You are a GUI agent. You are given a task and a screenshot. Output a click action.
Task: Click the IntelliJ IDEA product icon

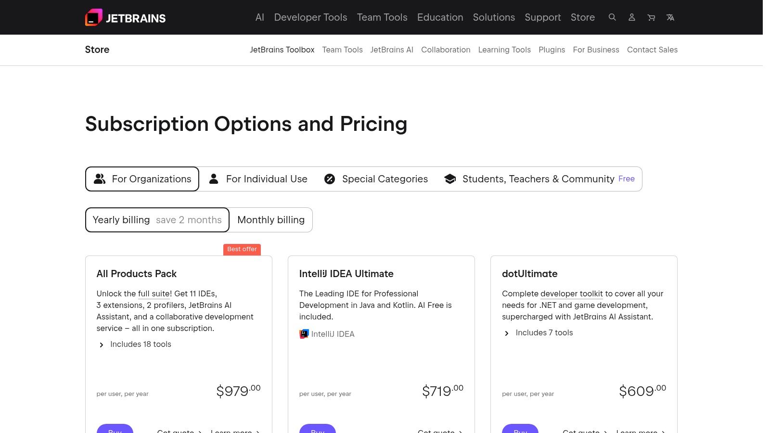pos(304,333)
